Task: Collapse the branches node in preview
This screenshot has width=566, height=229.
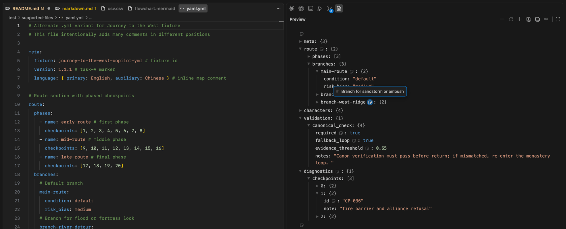Action: click(309, 64)
